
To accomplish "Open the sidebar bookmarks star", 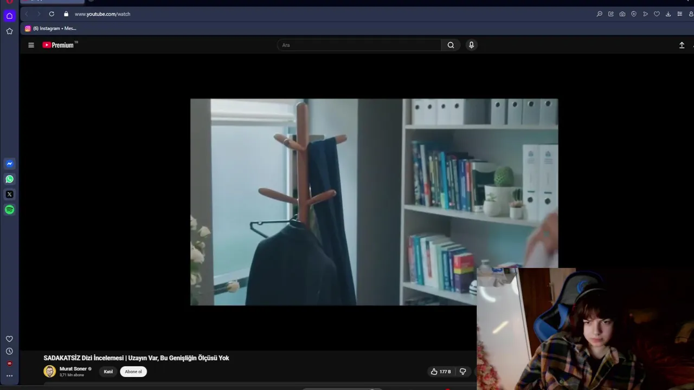I will (9, 31).
